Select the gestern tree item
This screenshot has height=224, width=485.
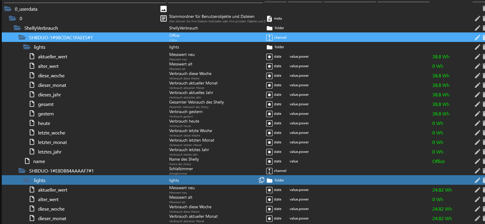coord(46,114)
